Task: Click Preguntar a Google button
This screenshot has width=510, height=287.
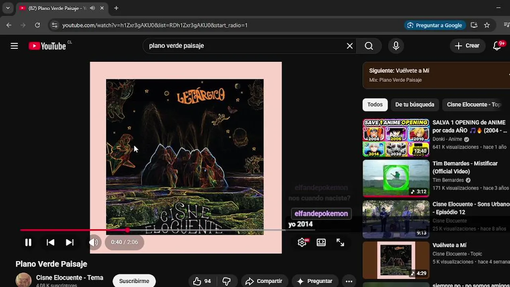Action: [435, 25]
